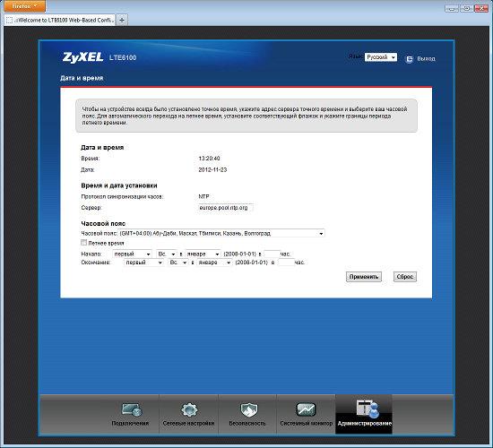Open the language dropdown set to Русский
Viewport: 493px width, 448px height.
coord(380,57)
